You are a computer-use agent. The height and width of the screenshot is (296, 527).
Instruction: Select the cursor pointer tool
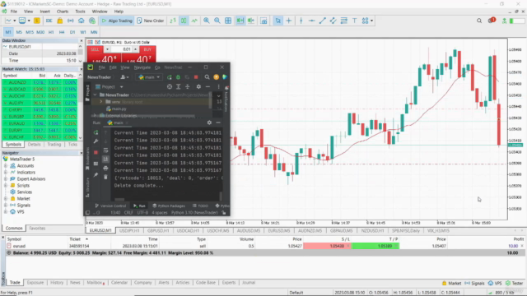click(x=278, y=21)
